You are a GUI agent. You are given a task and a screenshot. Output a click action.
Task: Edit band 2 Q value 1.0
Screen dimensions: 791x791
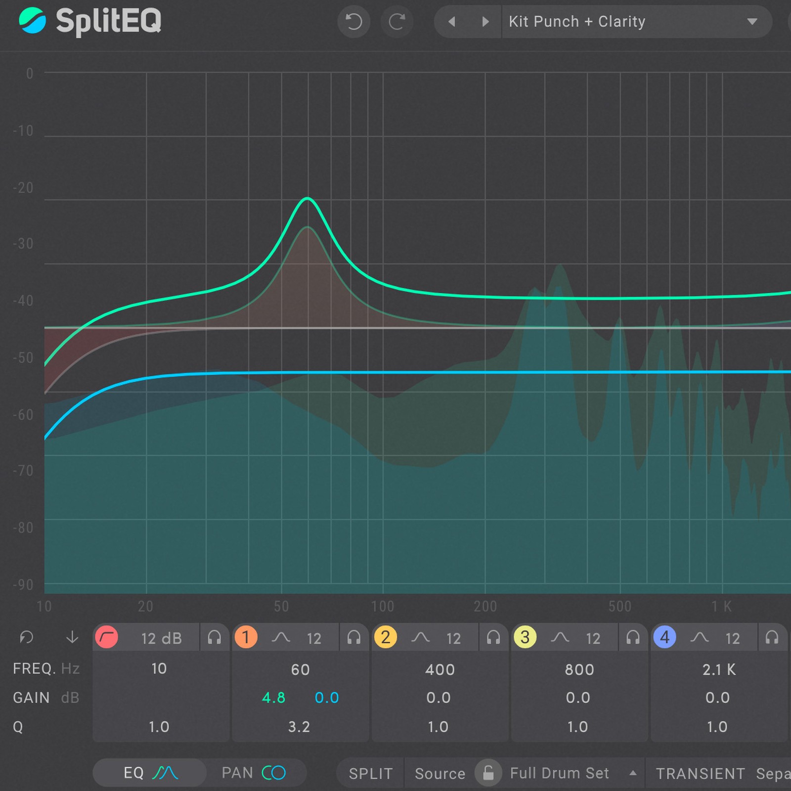pyautogui.click(x=438, y=727)
